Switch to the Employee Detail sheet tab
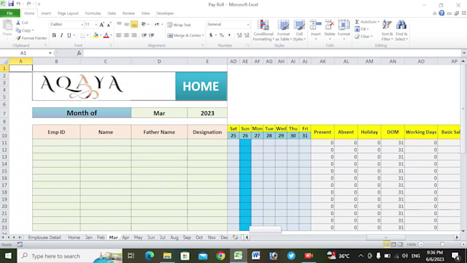 (x=45, y=238)
